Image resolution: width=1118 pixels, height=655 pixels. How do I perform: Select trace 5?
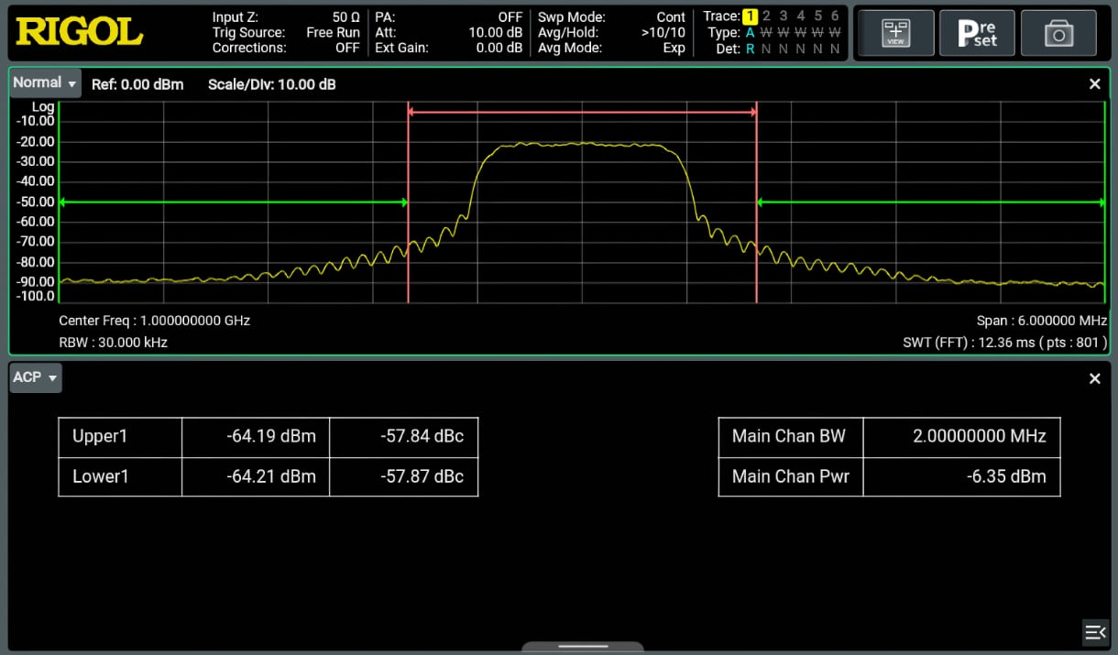[817, 16]
